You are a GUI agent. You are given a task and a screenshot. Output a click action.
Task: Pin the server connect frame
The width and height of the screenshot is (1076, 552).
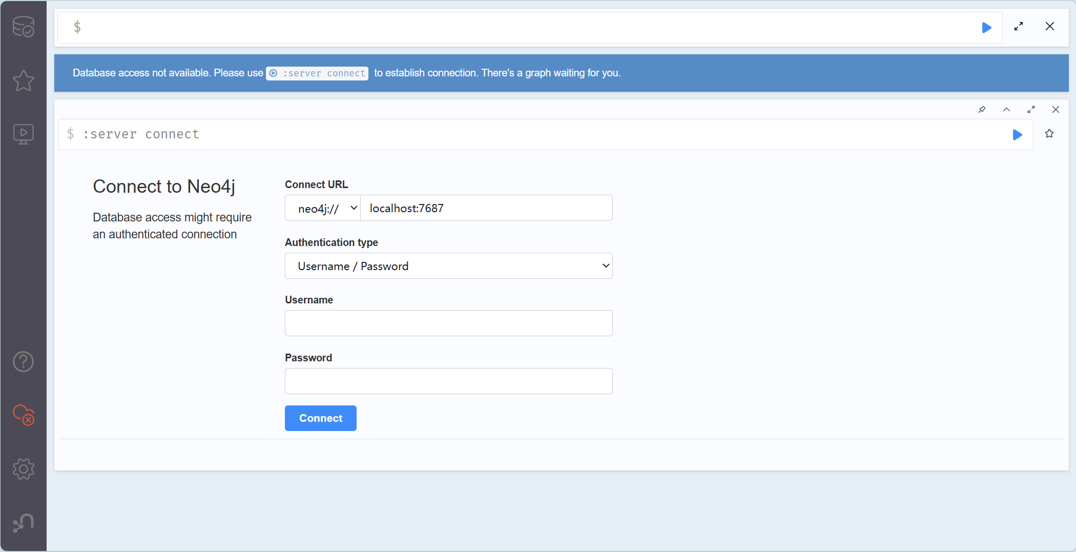tap(982, 109)
